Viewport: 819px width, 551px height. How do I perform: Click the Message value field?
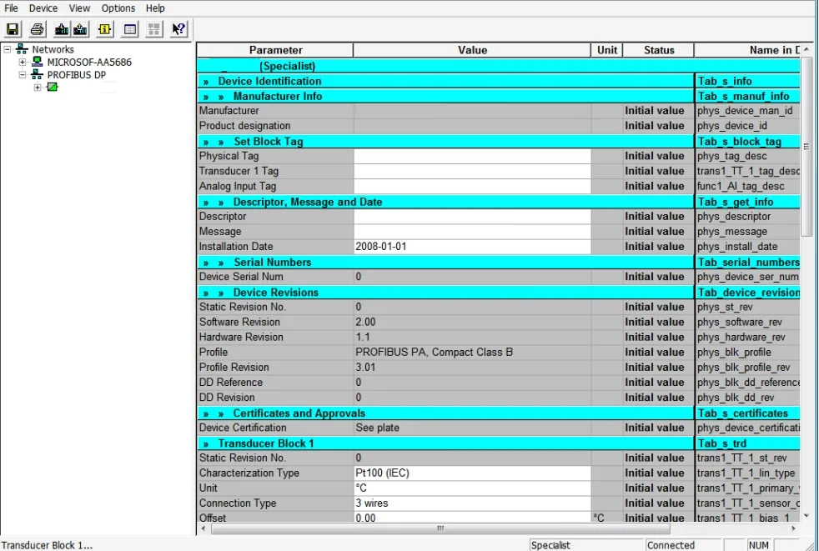click(472, 232)
